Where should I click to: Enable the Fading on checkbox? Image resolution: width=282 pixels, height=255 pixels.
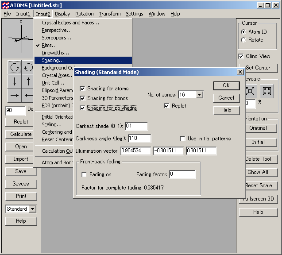click(x=85, y=174)
